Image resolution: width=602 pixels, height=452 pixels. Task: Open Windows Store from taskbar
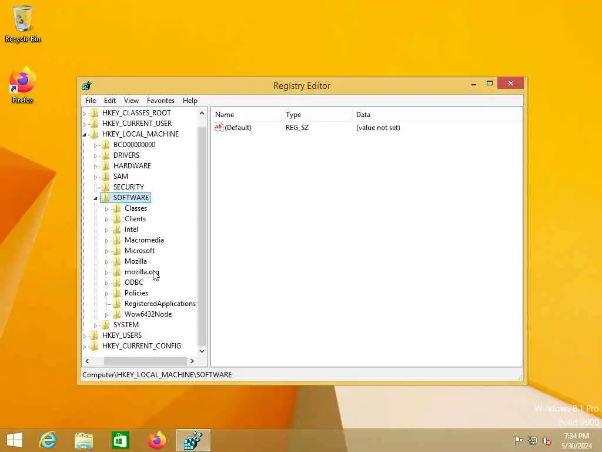(x=120, y=440)
